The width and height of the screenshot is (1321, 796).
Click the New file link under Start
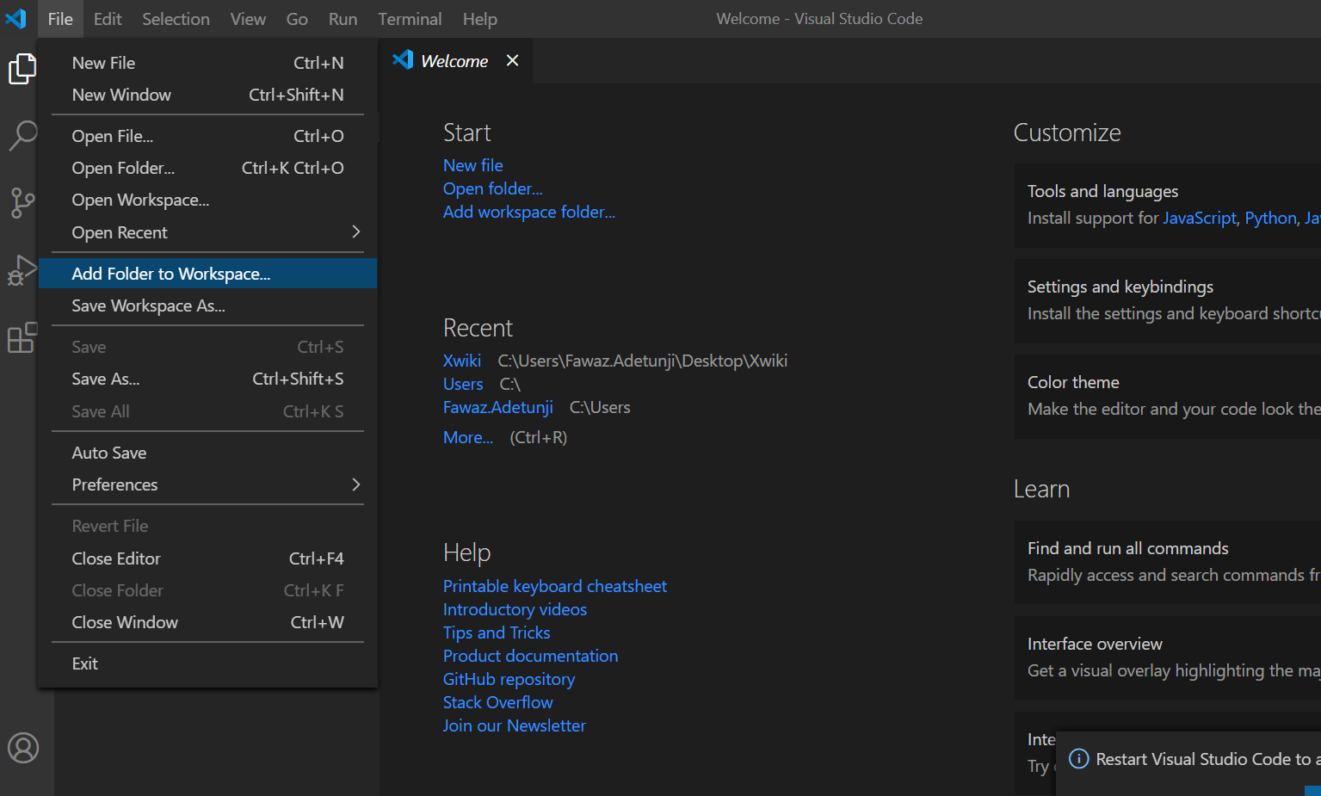pos(473,165)
